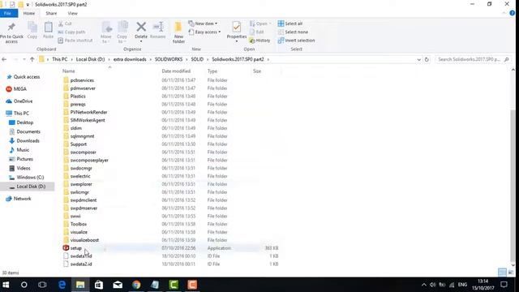The width and height of the screenshot is (519, 292).
Task: Click the Edit command in ribbon
Action: 256,32
